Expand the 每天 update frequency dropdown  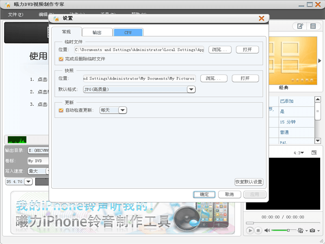tap(123, 110)
